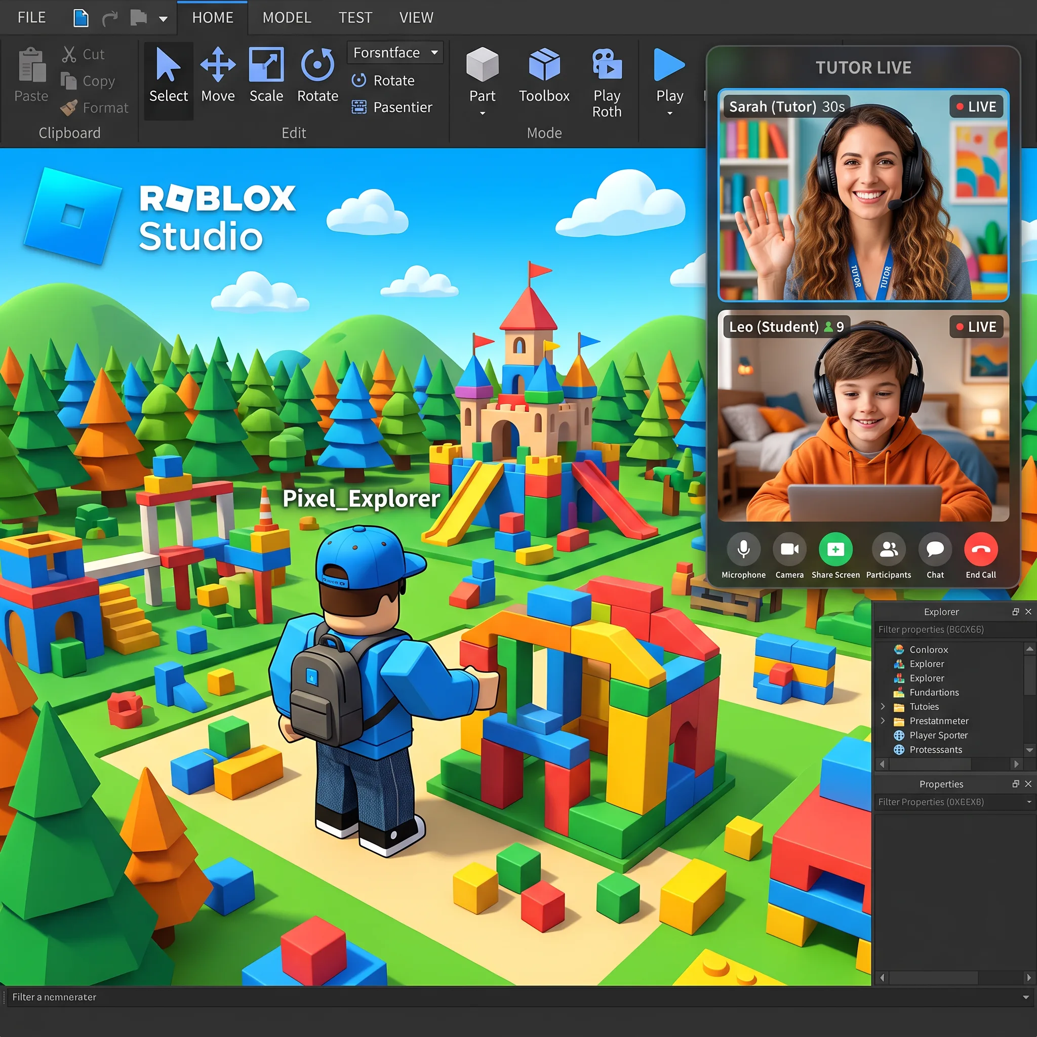
Task: Click the Pasentier item in Edit group
Action: [x=392, y=107]
